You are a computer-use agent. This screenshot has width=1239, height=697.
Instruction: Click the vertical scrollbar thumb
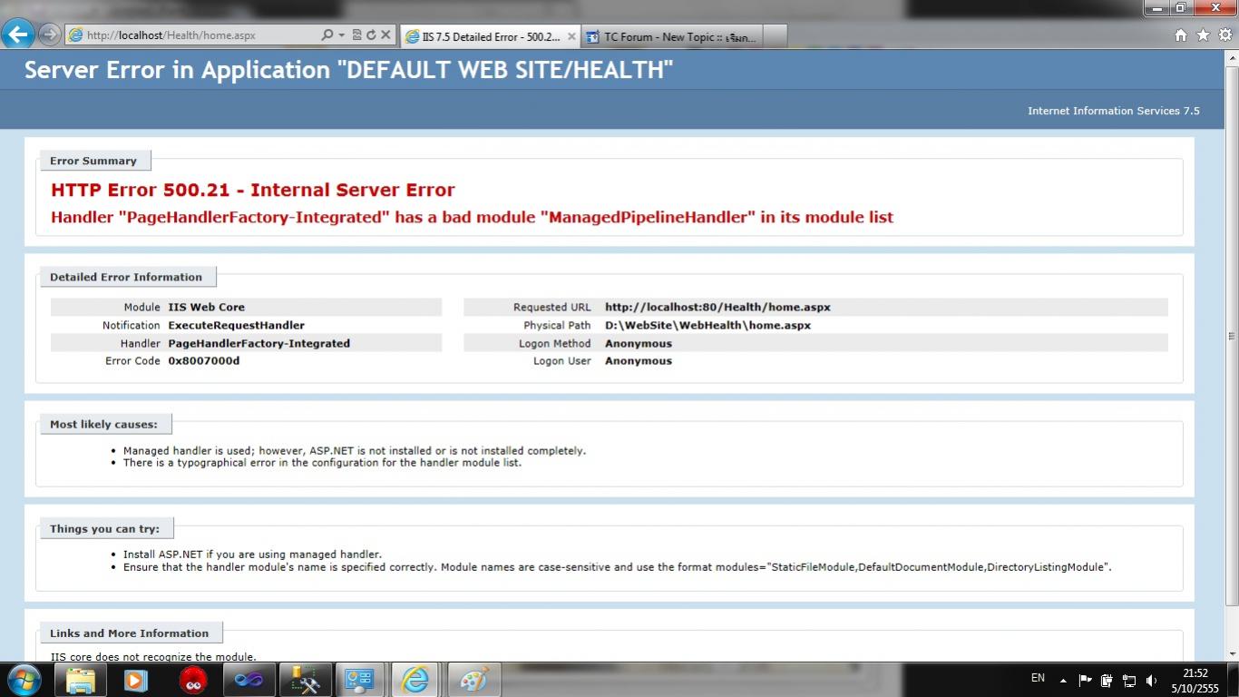pyautogui.click(x=1232, y=336)
